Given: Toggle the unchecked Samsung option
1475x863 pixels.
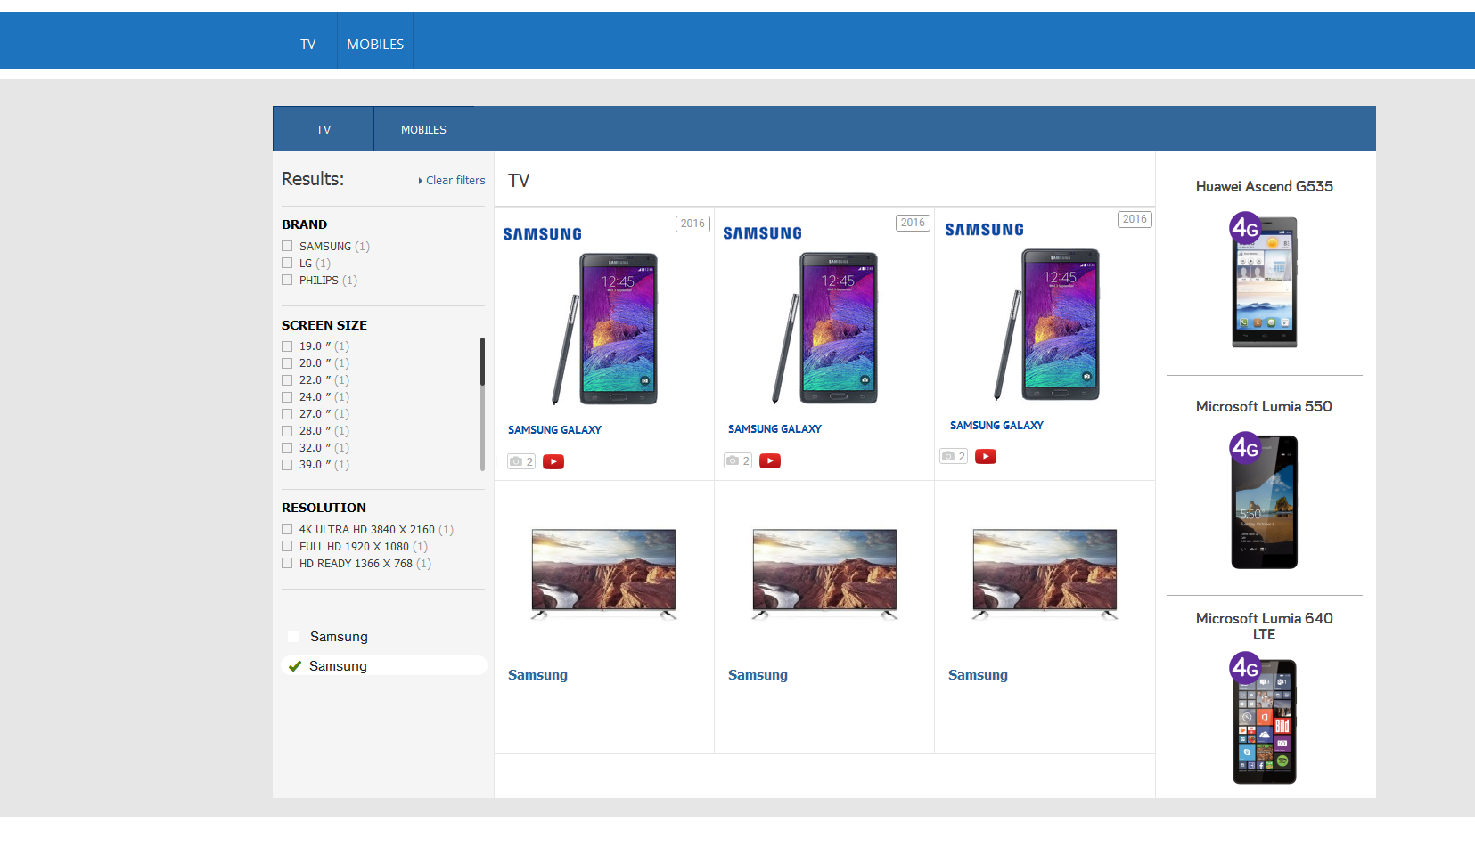Looking at the screenshot, I should [x=293, y=637].
